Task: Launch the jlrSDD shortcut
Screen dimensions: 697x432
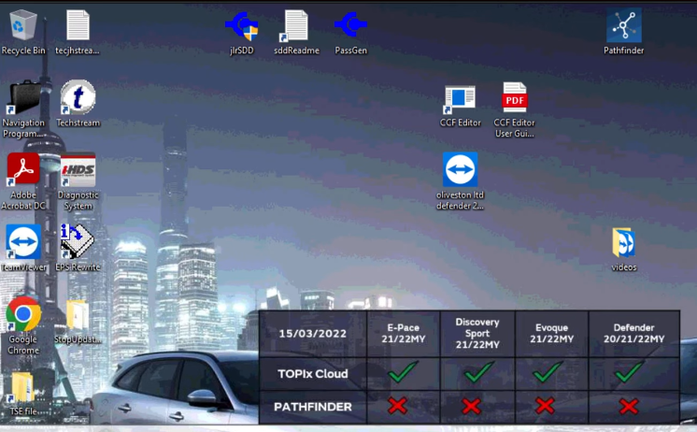Action: click(x=241, y=26)
